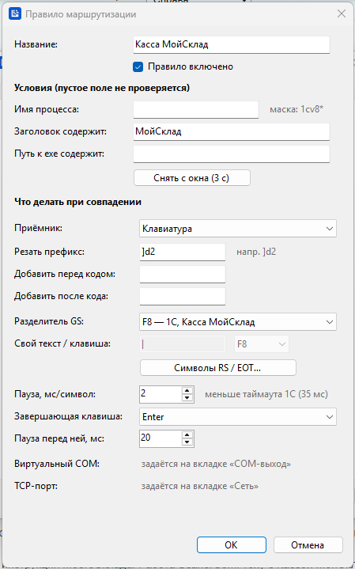Click the heading "Что делать при совпадении"
The width and height of the screenshot is (355, 569).
click(78, 202)
